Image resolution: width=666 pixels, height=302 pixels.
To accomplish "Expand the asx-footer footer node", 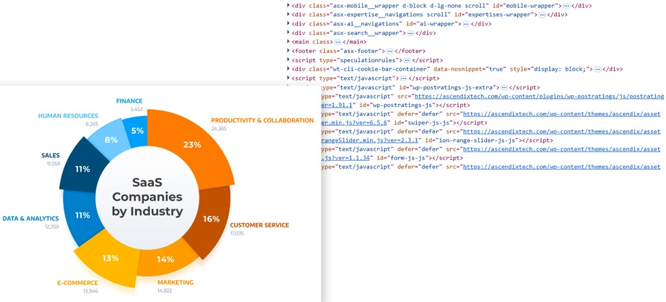I will tap(289, 51).
